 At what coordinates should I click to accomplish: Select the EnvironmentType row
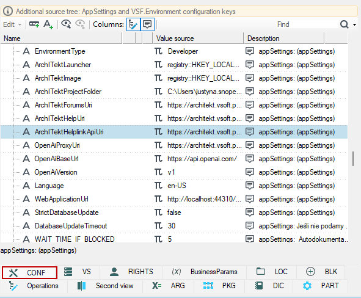[x=174, y=51]
